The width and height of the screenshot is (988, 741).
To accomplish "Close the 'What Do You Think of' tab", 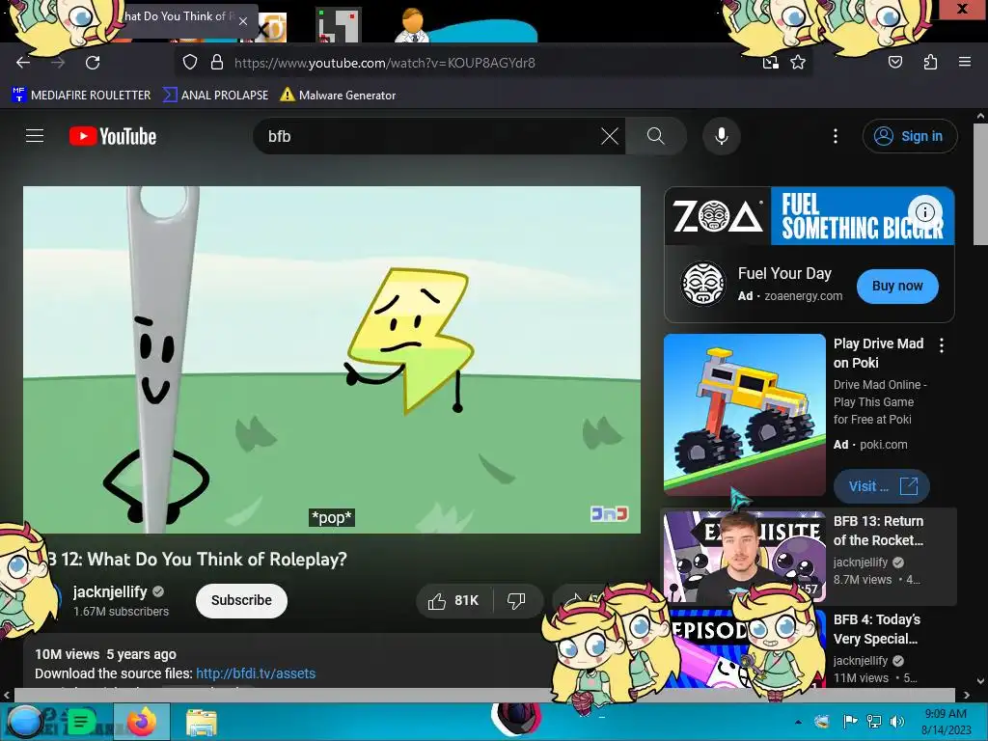I will [243, 21].
